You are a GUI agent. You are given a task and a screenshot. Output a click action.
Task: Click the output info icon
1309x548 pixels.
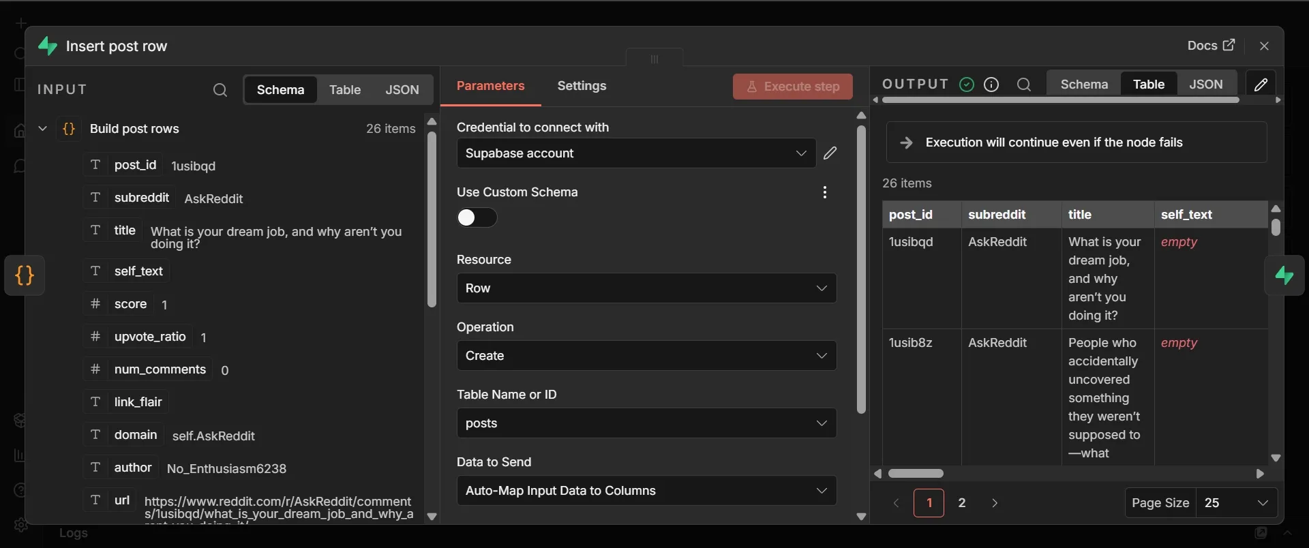992,85
